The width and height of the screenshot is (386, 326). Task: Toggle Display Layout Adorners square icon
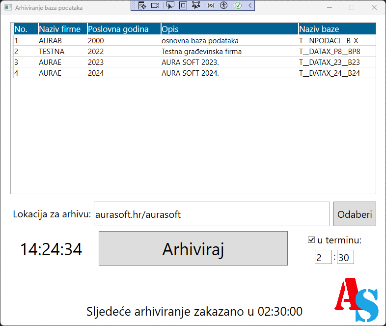[x=183, y=5]
